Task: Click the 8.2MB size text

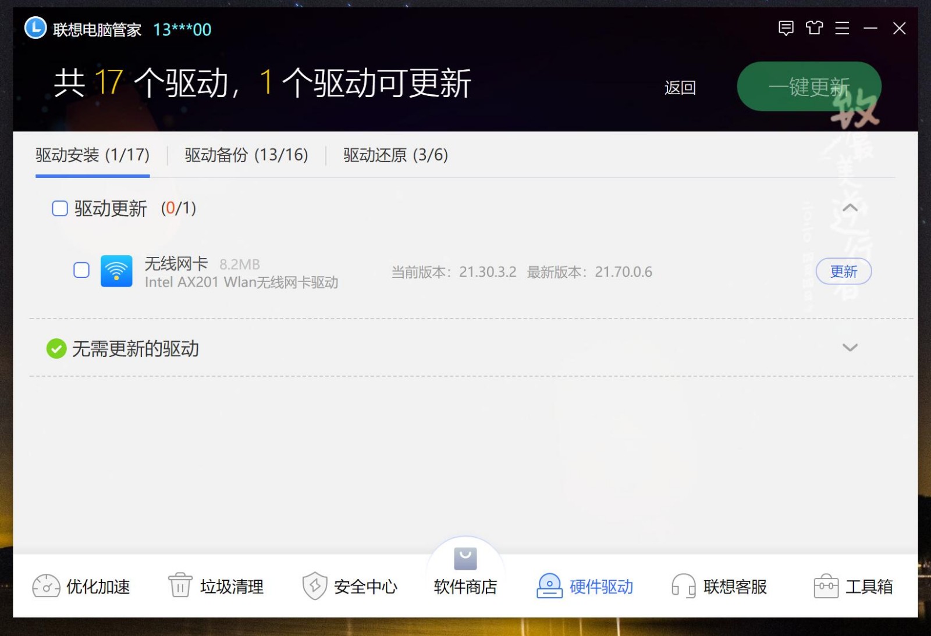Action: point(240,265)
